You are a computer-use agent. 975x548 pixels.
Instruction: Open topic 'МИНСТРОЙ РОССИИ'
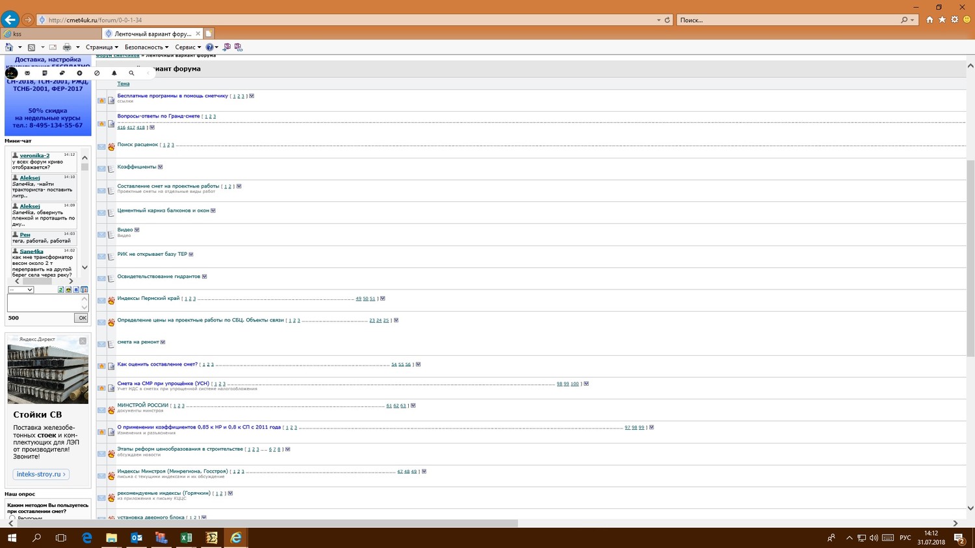click(142, 405)
